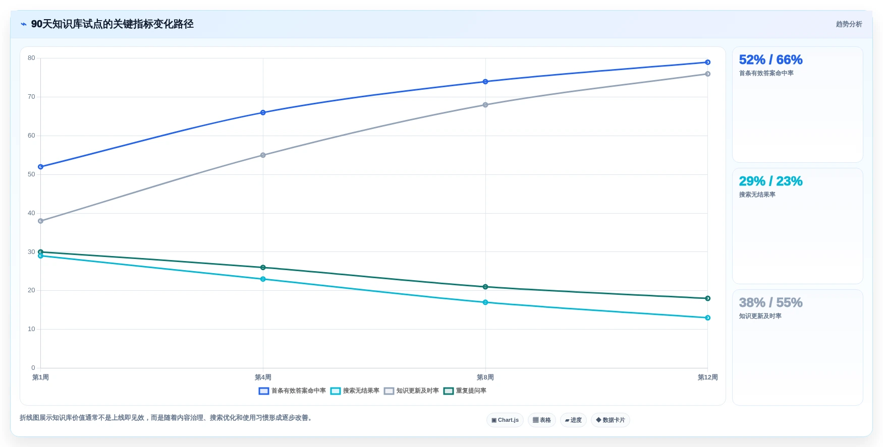Click the 第4周 x-axis label
Screen dimensions: 883x447
pyautogui.click(x=263, y=377)
